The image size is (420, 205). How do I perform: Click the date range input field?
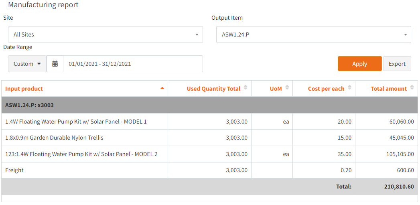coord(132,64)
